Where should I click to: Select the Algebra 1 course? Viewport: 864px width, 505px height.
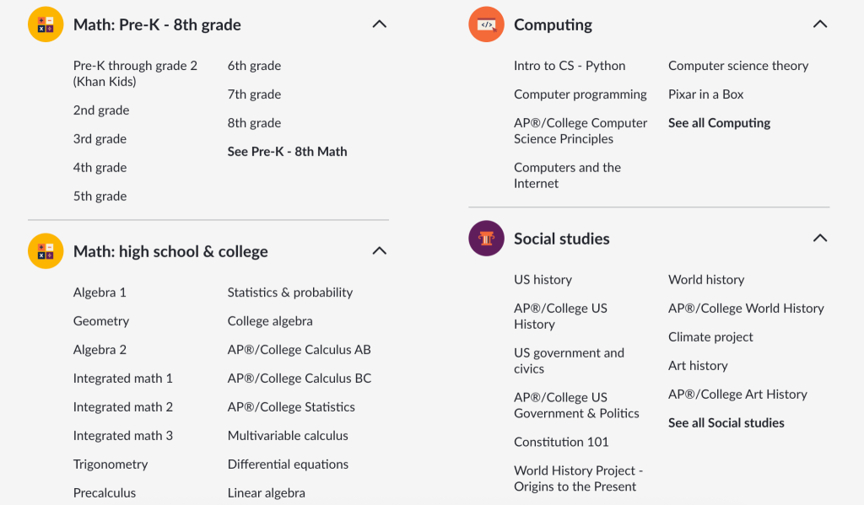tap(100, 293)
